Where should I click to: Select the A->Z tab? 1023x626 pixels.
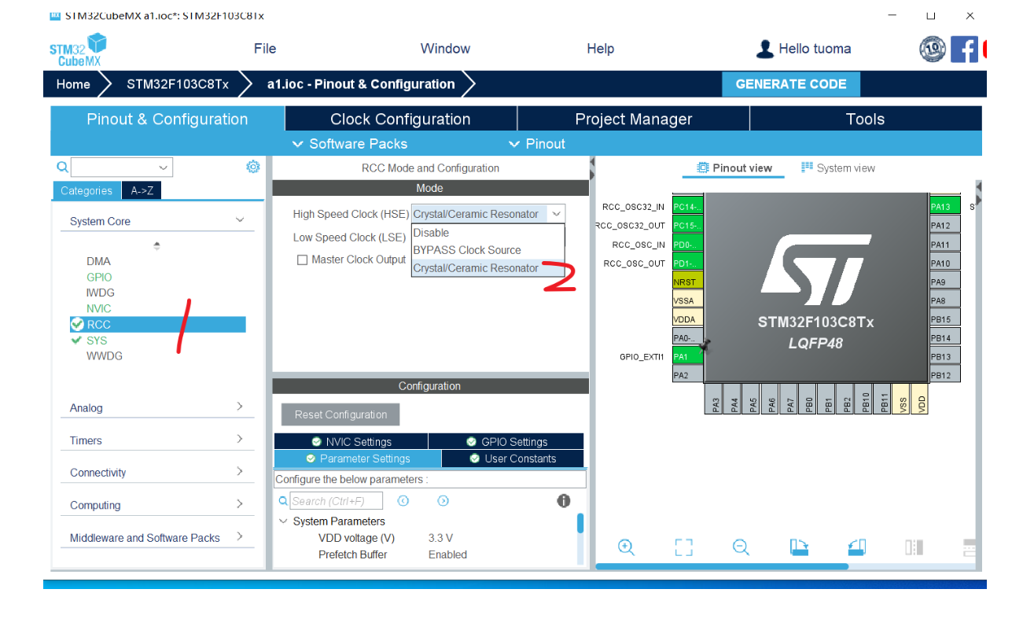(142, 190)
